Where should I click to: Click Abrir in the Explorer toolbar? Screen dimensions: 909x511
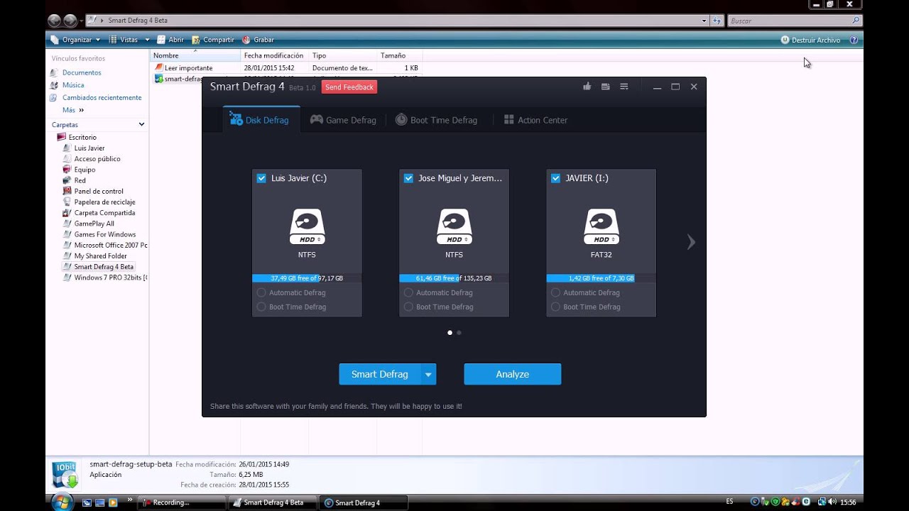pyautogui.click(x=170, y=40)
